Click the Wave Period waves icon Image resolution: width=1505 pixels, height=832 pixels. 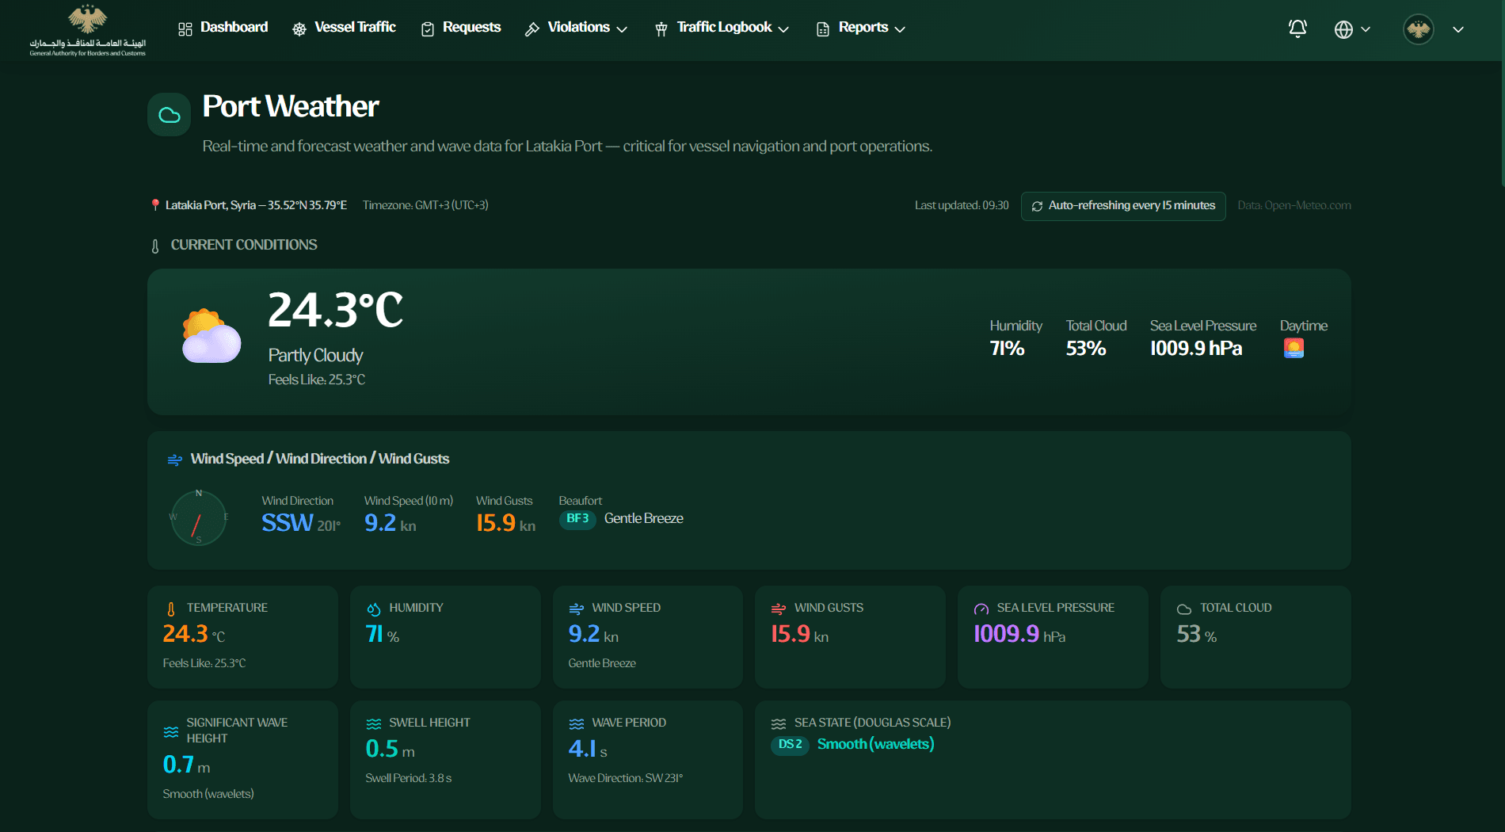[x=577, y=723]
